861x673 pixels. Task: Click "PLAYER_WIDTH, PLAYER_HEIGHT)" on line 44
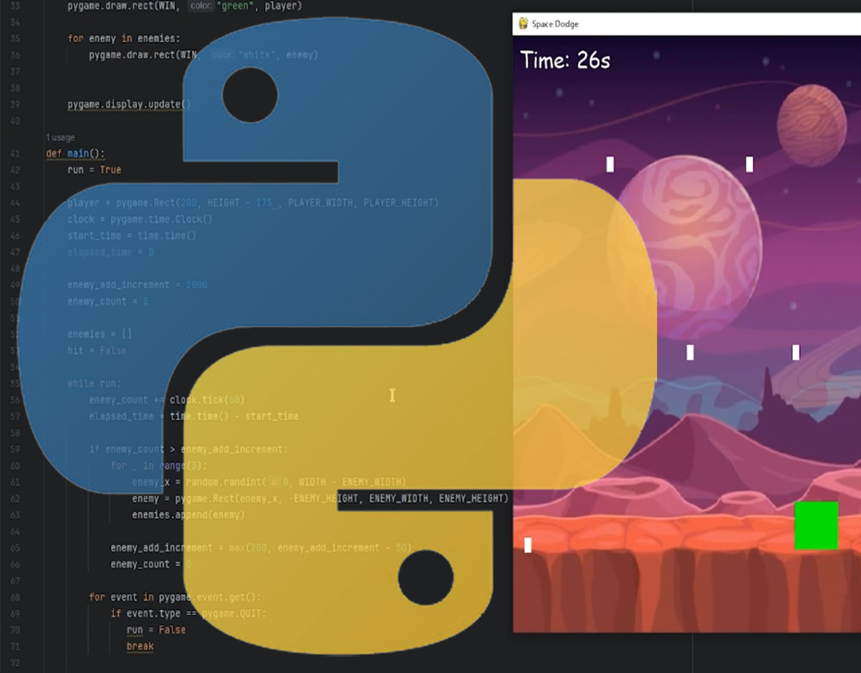tap(363, 203)
